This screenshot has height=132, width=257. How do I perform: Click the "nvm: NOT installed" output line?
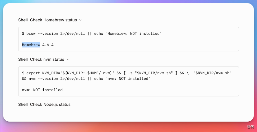pos(42,90)
